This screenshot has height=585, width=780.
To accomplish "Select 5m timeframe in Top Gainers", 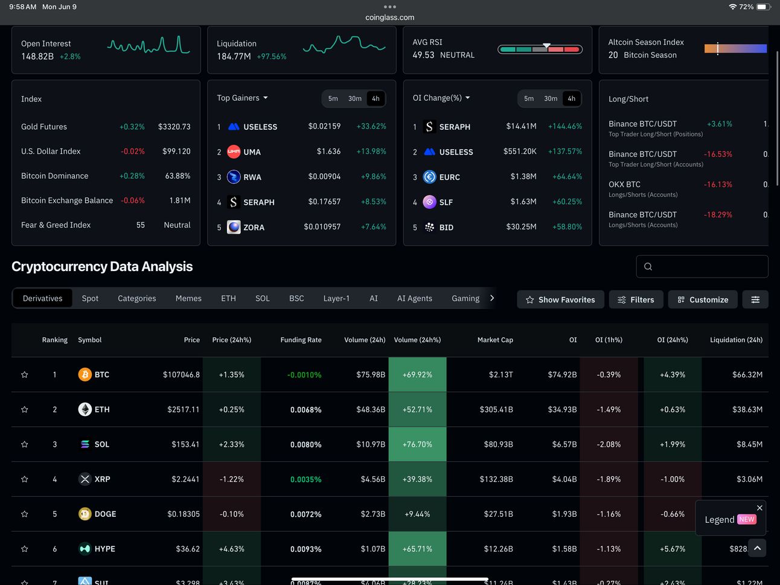I will pos(333,98).
